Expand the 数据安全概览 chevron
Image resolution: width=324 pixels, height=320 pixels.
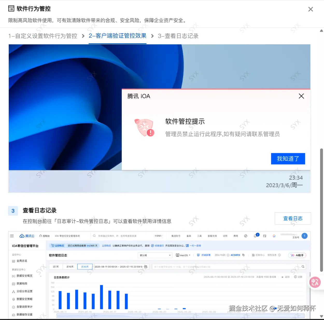[x=41, y=276]
